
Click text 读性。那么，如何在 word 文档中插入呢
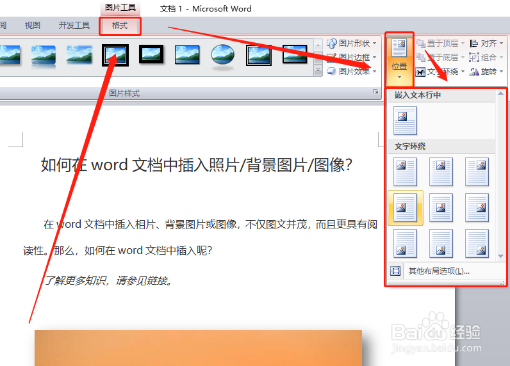[118, 250]
